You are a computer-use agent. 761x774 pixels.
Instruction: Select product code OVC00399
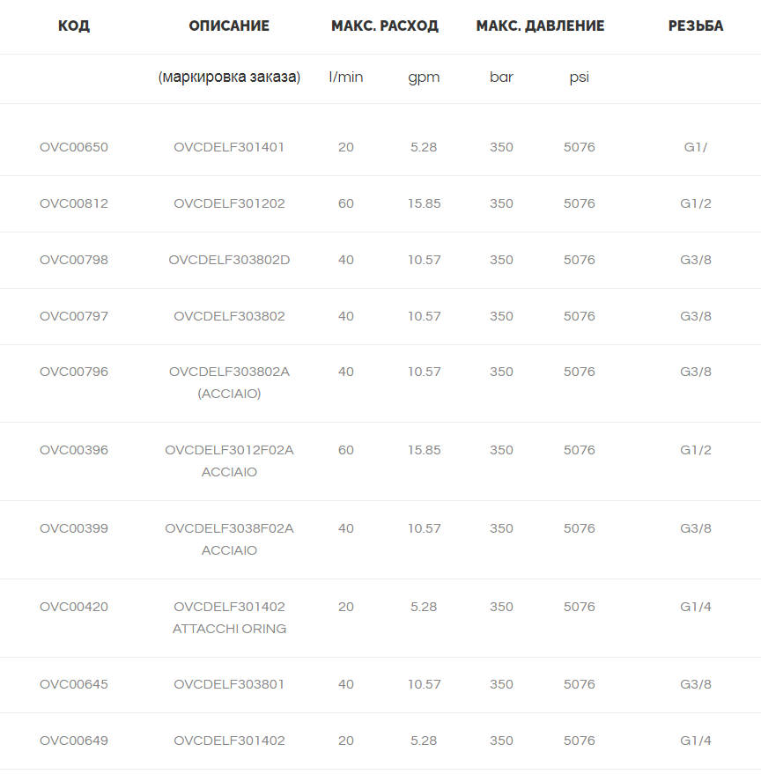click(74, 528)
